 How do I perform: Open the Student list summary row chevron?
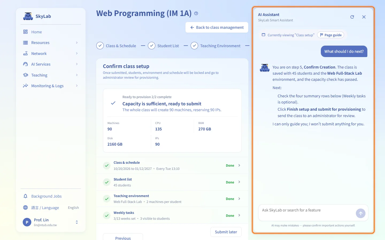pos(239,182)
